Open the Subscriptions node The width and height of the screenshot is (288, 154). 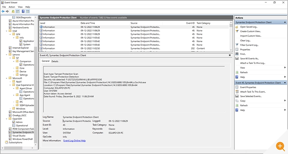point(15,142)
